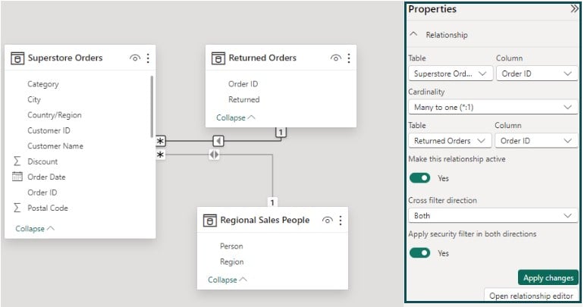Open Regional Sales People more options menu
584x307 pixels.
(x=341, y=221)
